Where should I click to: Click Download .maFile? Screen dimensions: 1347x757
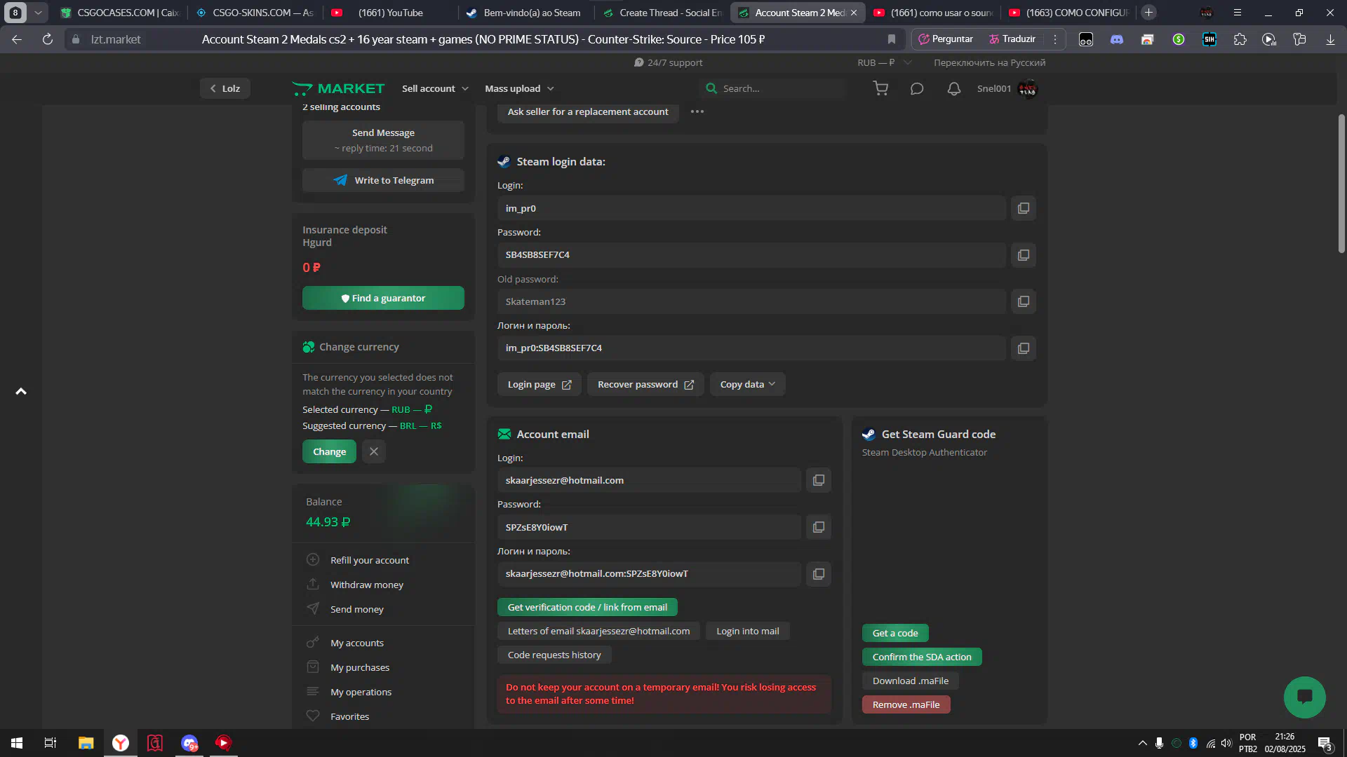(910, 681)
